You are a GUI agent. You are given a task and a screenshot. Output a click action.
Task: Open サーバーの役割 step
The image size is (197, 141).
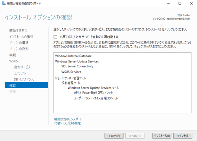19,49
